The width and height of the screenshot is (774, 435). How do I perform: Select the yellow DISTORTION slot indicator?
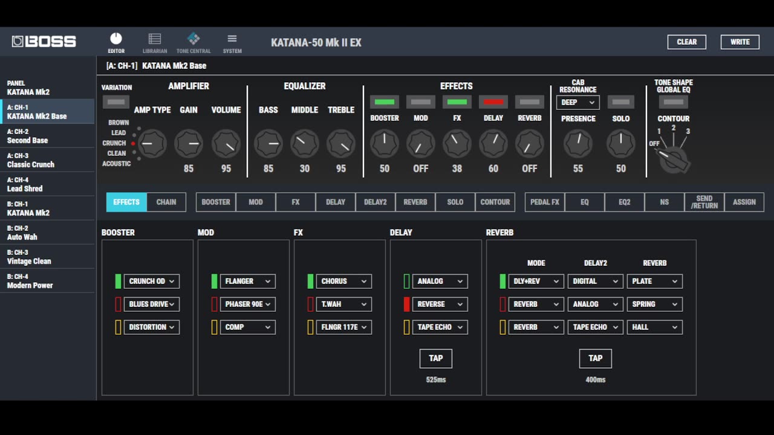point(119,327)
